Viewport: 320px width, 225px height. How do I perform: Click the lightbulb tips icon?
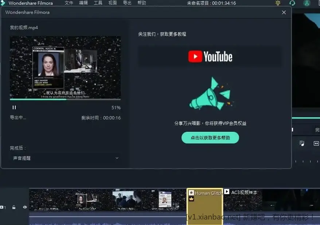[278, 3]
